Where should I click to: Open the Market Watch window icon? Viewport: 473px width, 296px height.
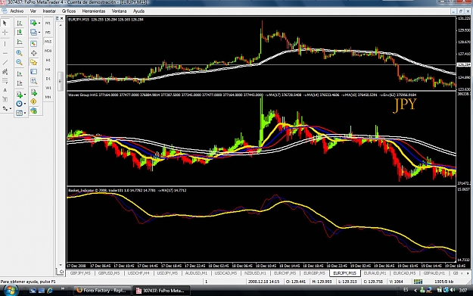point(34,44)
